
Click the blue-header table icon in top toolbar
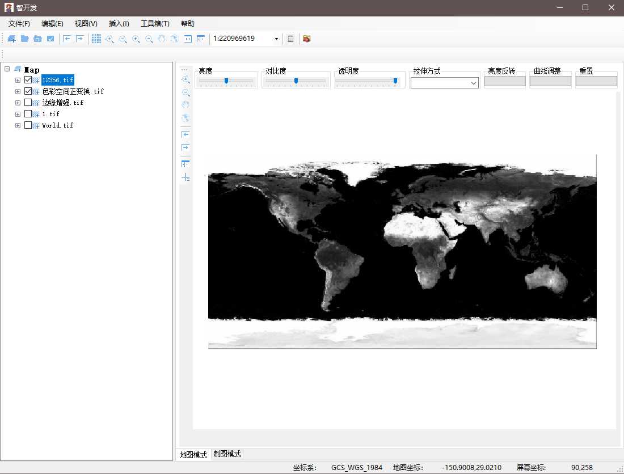(x=201, y=39)
